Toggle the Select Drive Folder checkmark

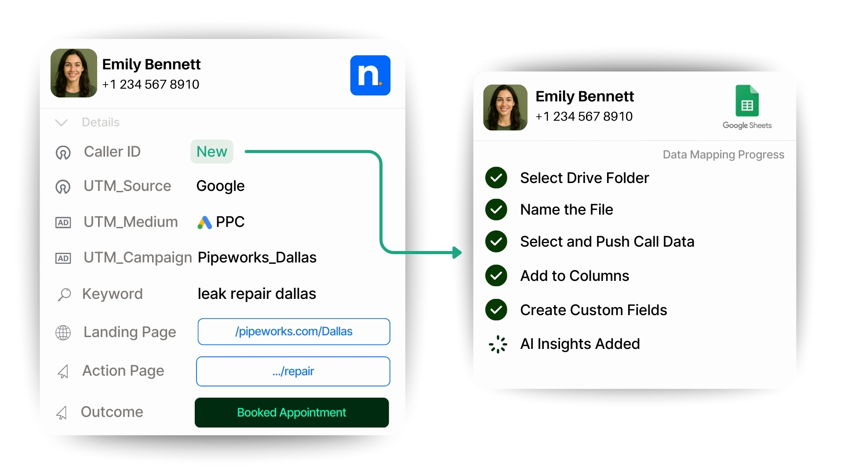pyautogui.click(x=496, y=178)
